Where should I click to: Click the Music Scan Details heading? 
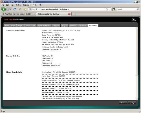14,72
